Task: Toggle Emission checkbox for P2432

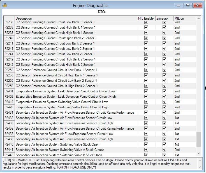Action: click(x=164, y=118)
